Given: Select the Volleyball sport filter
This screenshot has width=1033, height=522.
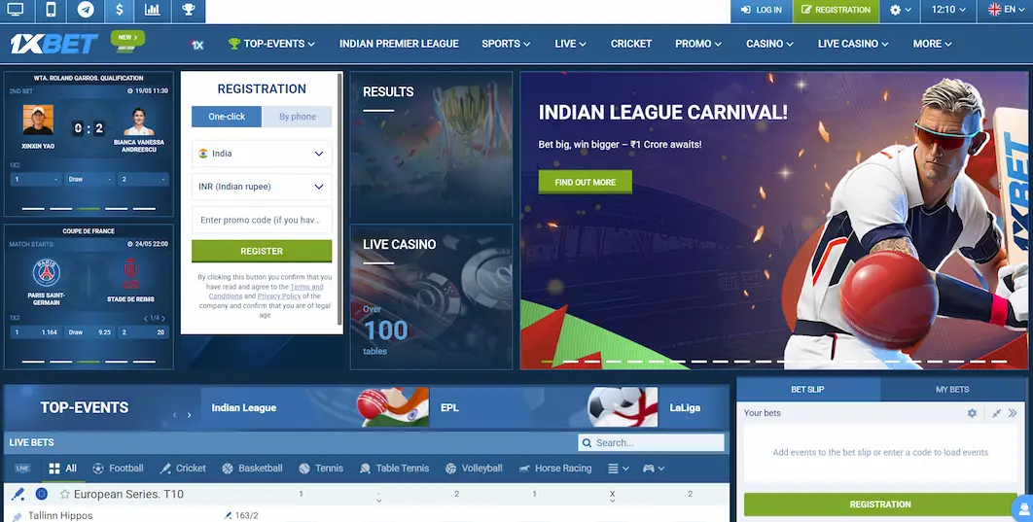Looking at the screenshot, I should (474, 468).
